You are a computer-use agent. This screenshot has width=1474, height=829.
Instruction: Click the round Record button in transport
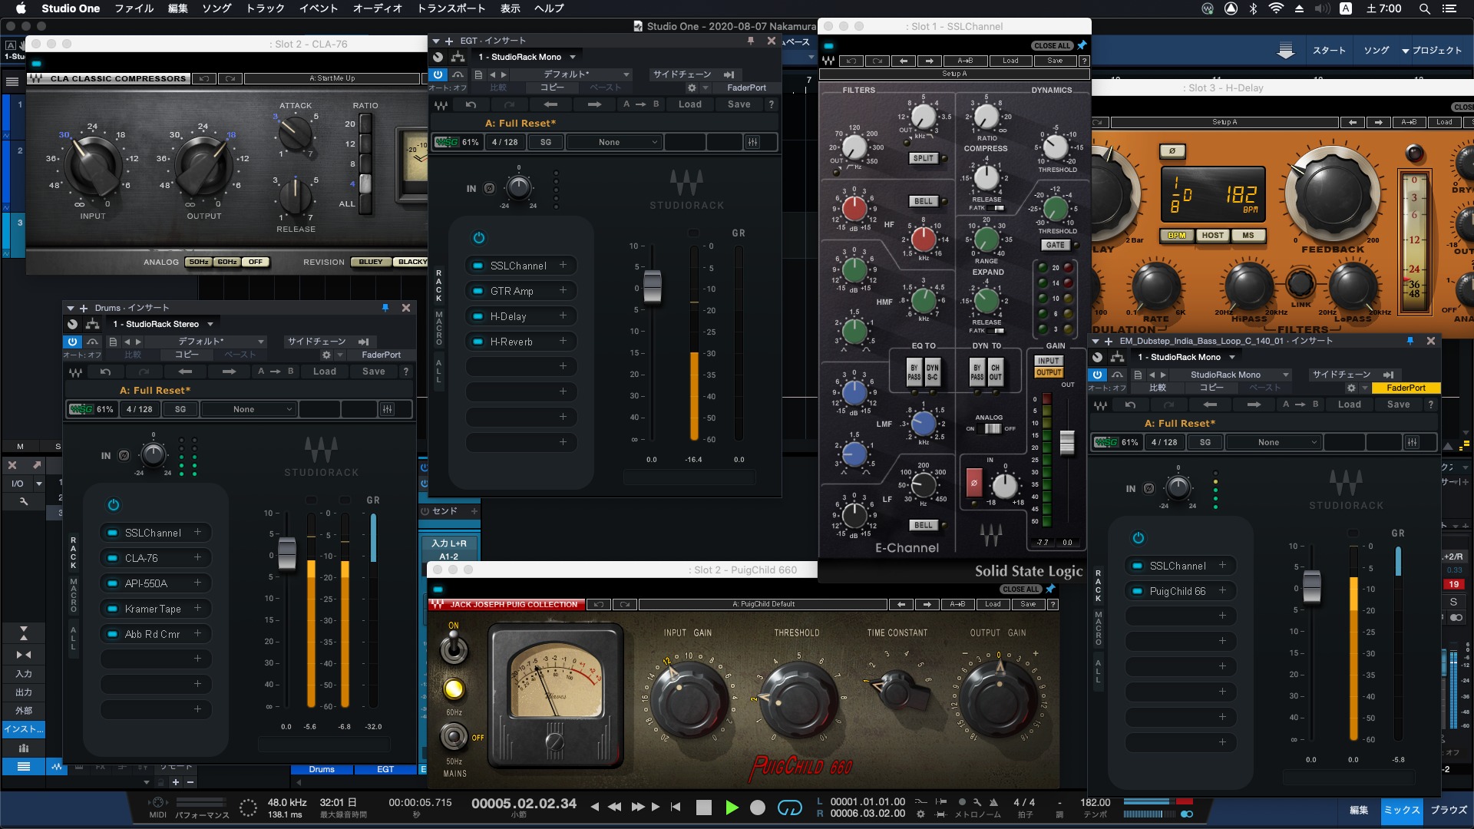[757, 807]
